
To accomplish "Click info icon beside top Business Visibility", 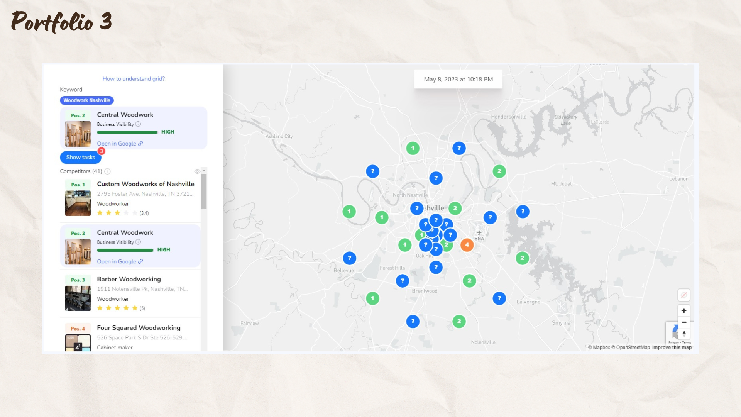I will coord(138,124).
